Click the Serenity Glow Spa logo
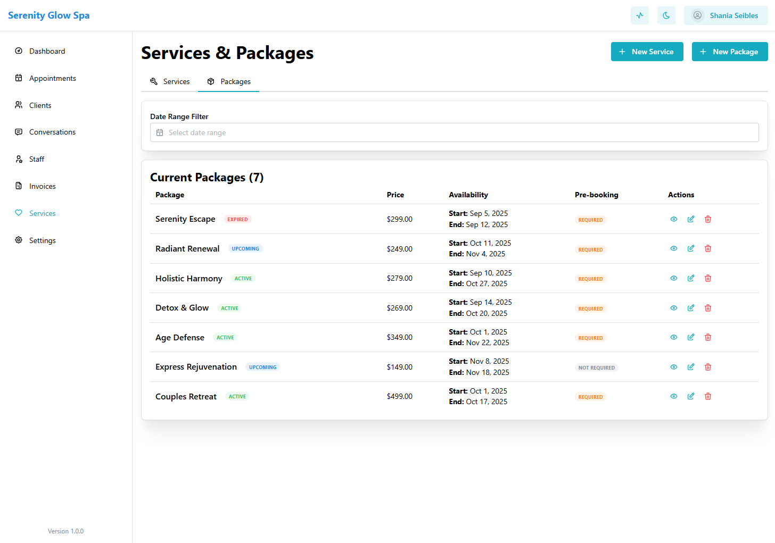This screenshot has height=543, width=775. (x=49, y=15)
